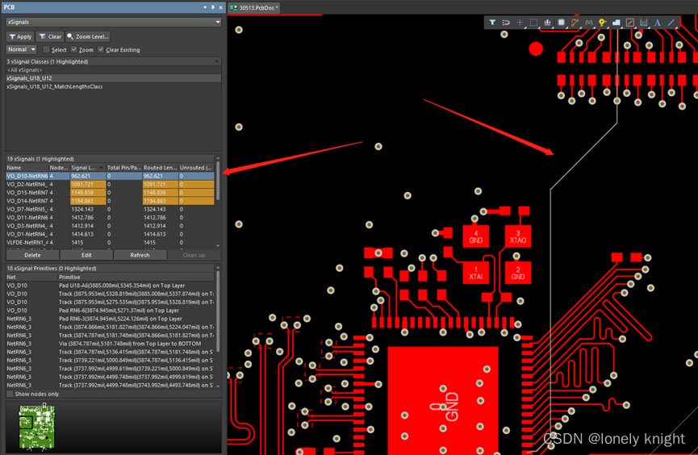Viewport: 698px width, 455px height.
Task: Activate the interactive routing tool
Action: (x=575, y=23)
